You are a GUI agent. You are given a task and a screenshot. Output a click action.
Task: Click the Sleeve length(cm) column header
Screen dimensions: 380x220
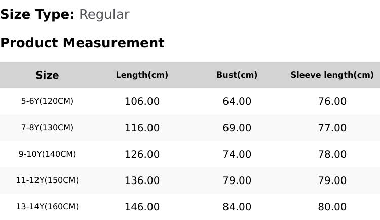coord(332,75)
